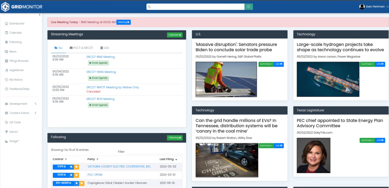Image resolution: width=389 pixels, height=188 pixels.
Task: Open control number 37276 button
Action: [60, 167]
